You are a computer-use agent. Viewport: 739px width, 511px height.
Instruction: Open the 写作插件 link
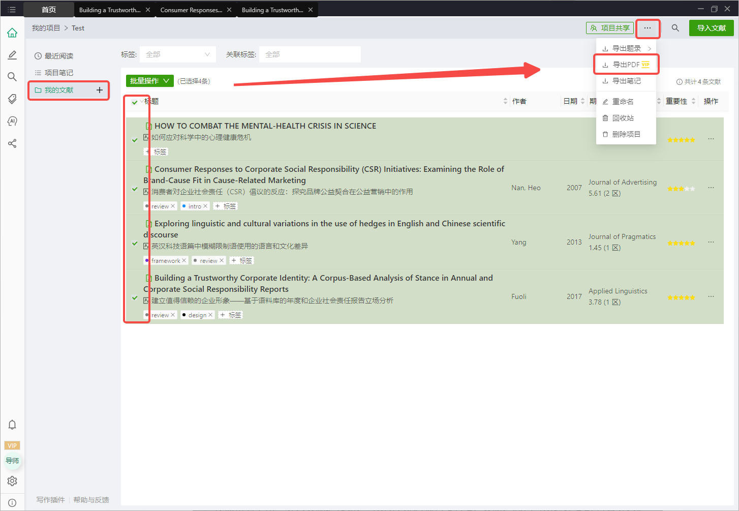(x=50, y=500)
